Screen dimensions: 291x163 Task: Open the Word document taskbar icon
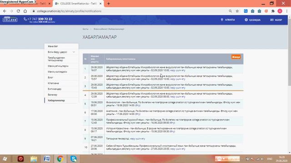(x=47, y=159)
